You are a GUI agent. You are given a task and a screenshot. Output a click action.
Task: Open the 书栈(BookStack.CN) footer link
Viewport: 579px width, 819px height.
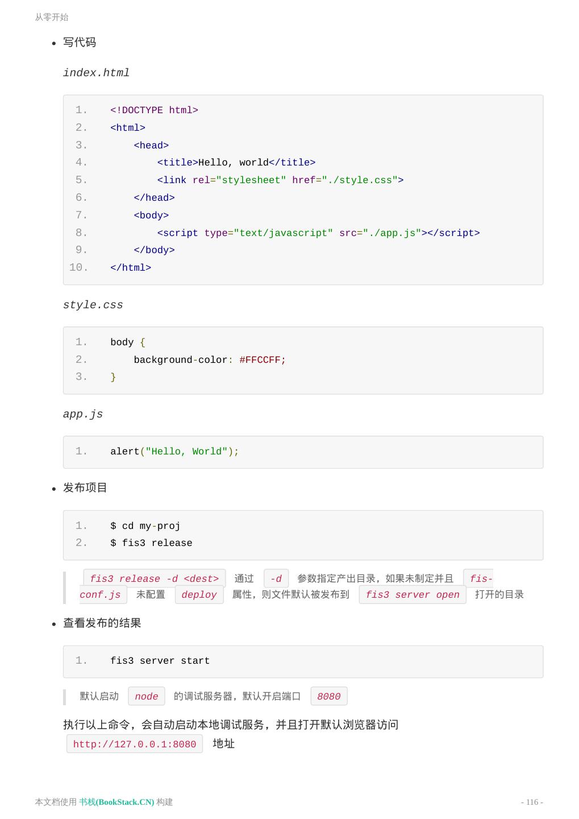pos(116,802)
